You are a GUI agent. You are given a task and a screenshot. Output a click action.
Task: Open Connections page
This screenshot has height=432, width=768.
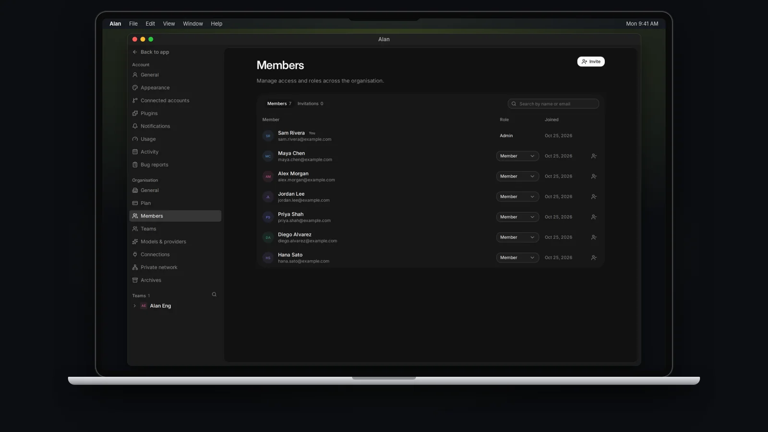175,254
